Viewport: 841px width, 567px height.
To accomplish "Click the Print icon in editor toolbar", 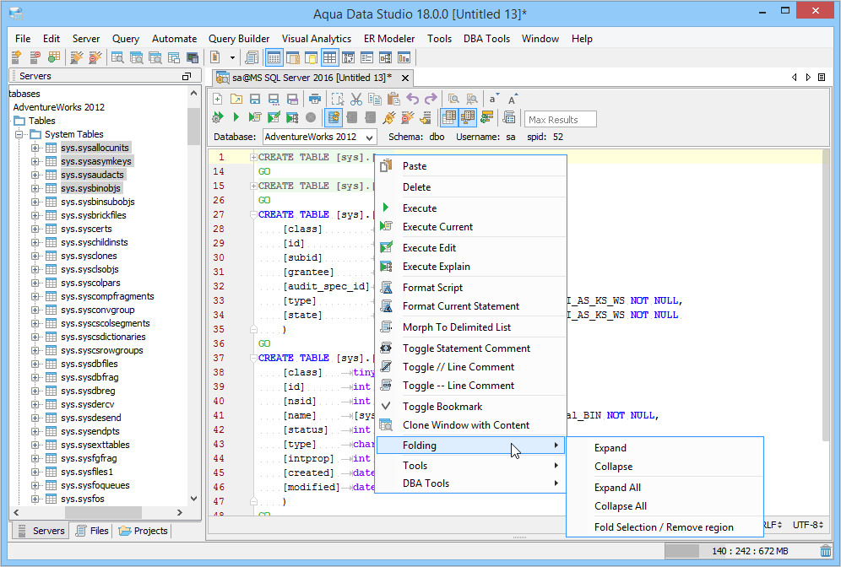I will coord(315,99).
